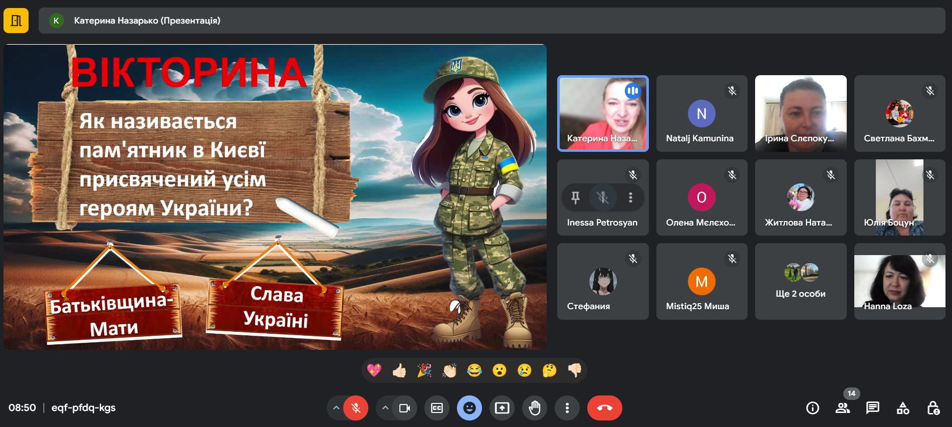Close the emoji reactions bar
Viewport: 952px width, 427px height.
pos(469,408)
